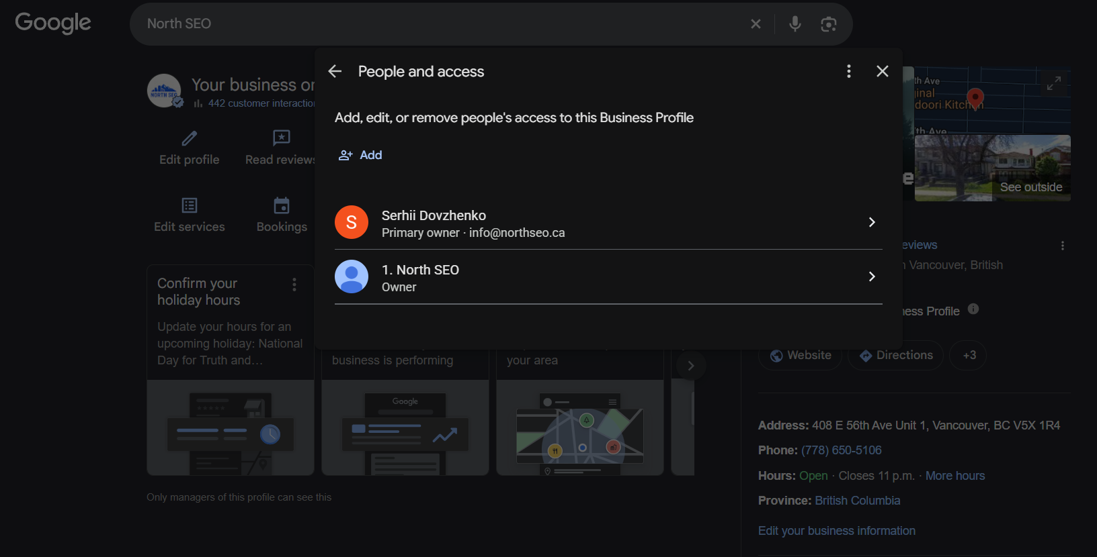Click the Add person icon
The width and height of the screenshot is (1097, 557).
(346, 155)
